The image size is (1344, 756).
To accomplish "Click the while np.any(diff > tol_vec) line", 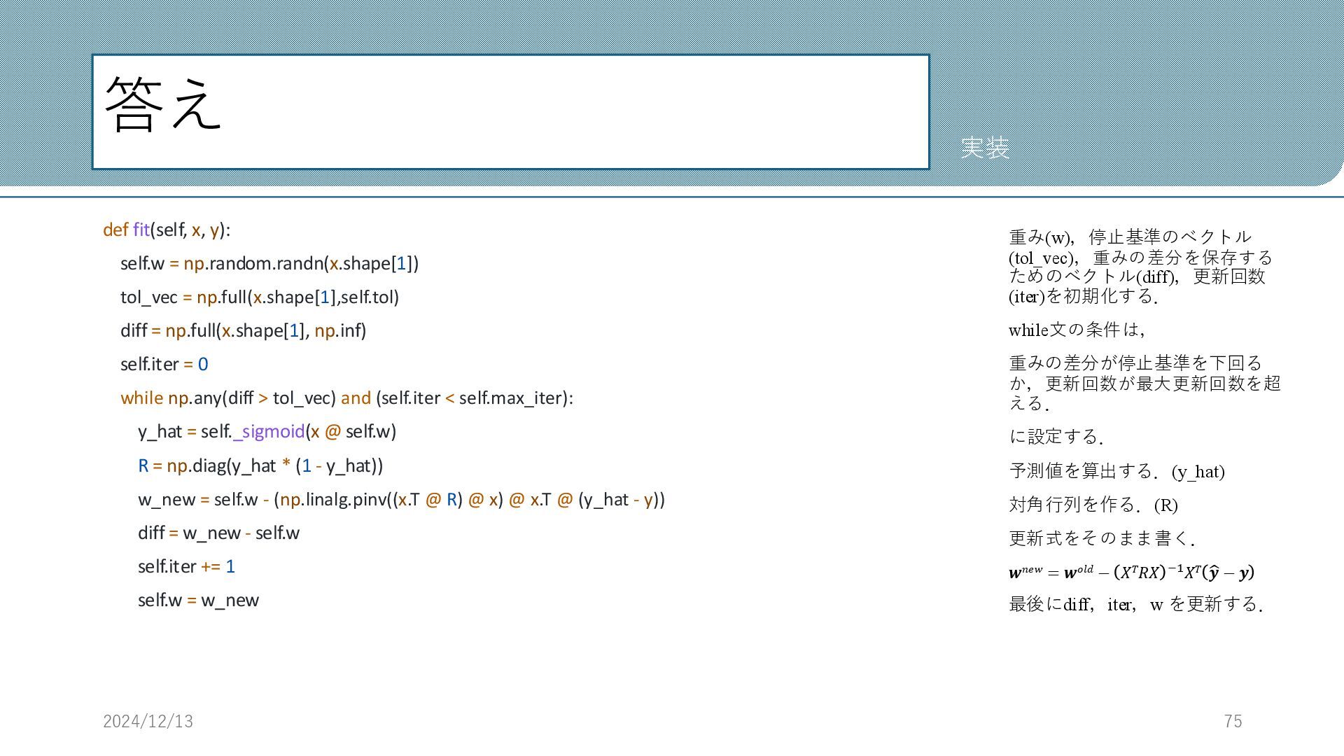I will pyautogui.click(x=346, y=398).
